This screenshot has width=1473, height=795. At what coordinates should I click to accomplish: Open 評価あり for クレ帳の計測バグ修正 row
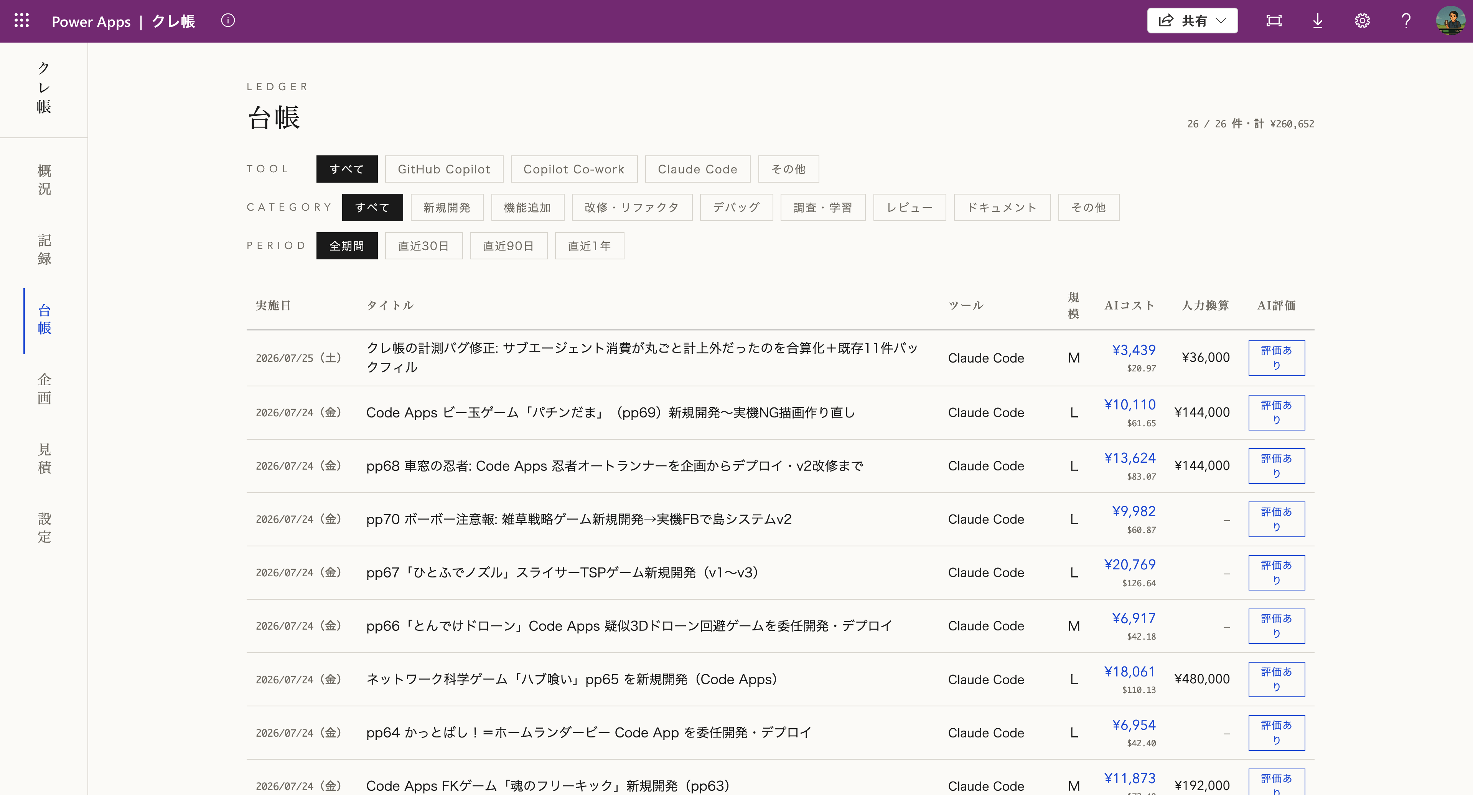pyautogui.click(x=1276, y=358)
